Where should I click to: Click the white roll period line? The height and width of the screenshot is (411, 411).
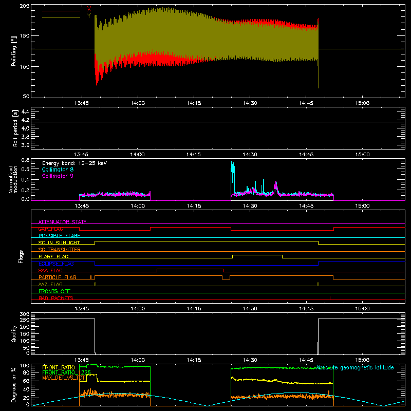[x=218, y=122]
